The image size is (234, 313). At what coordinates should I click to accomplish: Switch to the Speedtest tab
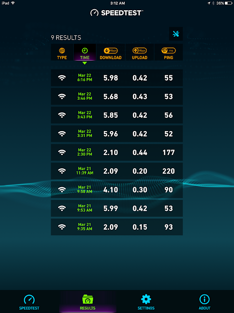tap(29, 302)
